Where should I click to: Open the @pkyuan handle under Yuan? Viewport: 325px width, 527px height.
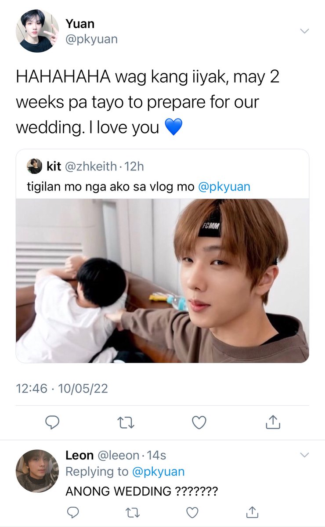tap(92, 39)
